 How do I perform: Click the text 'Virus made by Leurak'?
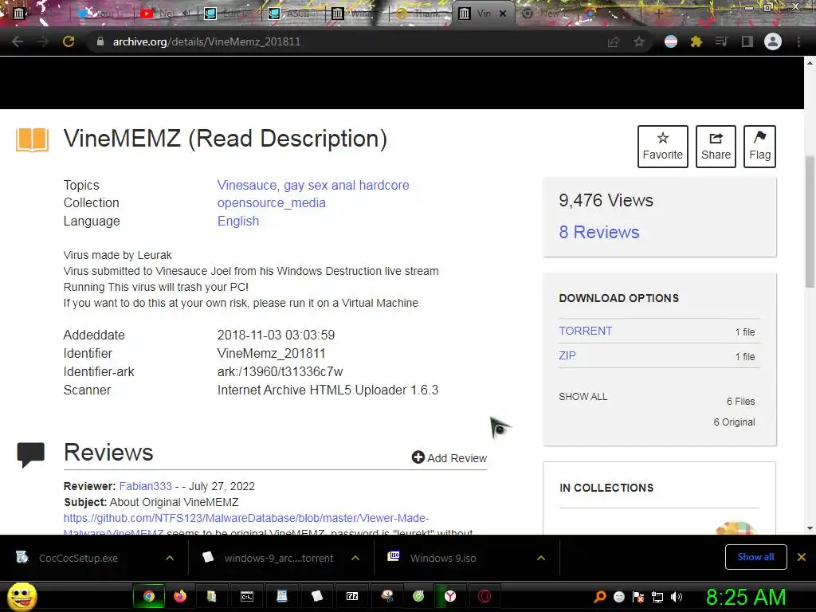tap(118, 255)
